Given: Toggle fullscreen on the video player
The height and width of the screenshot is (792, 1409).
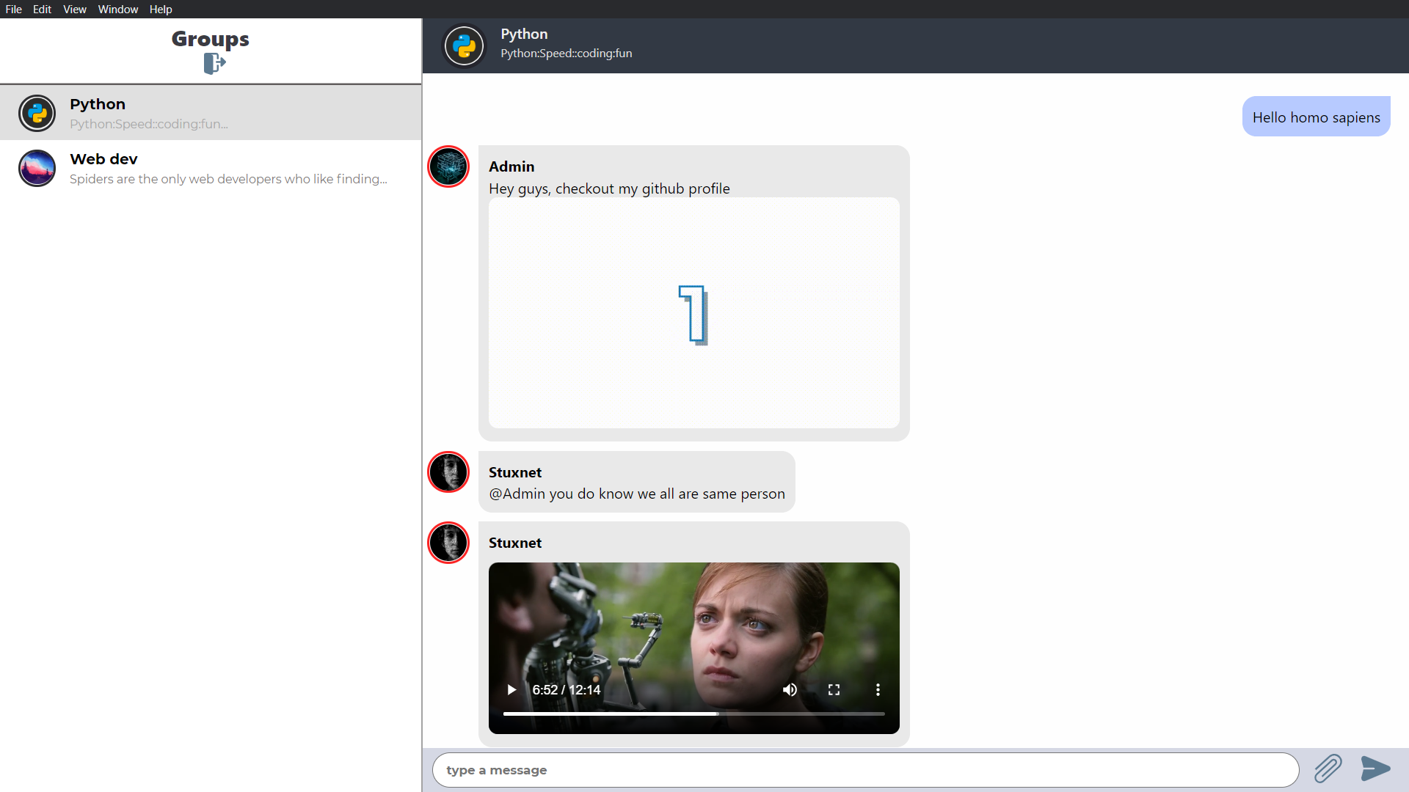Looking at the screenshot, I should tap(834, 690).
